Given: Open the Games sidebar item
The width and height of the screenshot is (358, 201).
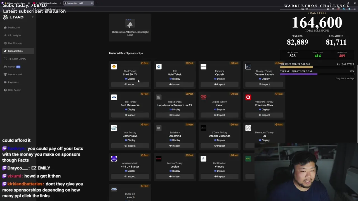Looking at the screenshot, I should tap(12, 67).
